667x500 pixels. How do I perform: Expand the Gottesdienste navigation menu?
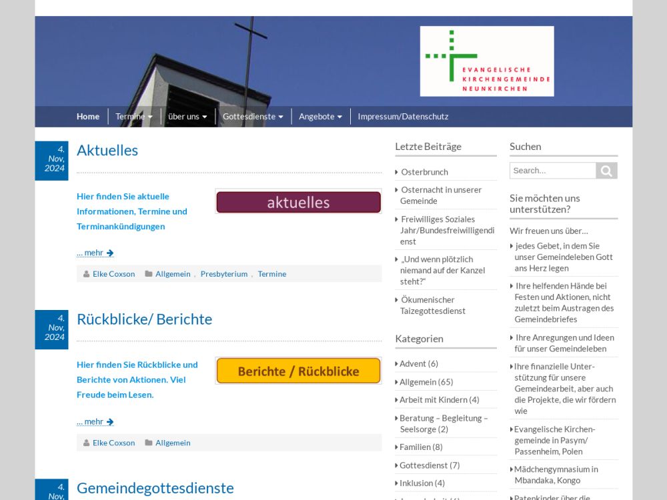(x=253, y=117)
